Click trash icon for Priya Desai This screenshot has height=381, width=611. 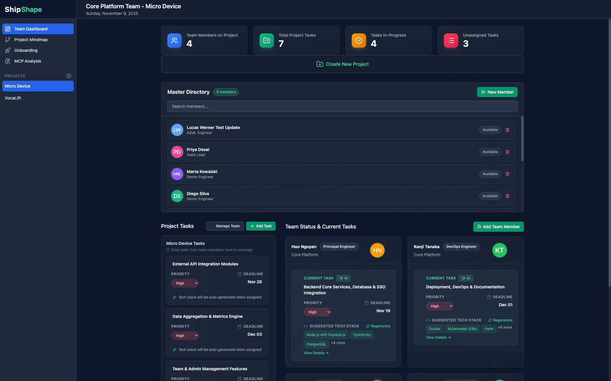point(507,152)
